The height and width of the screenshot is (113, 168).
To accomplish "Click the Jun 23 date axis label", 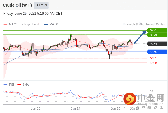I will 36,108.
